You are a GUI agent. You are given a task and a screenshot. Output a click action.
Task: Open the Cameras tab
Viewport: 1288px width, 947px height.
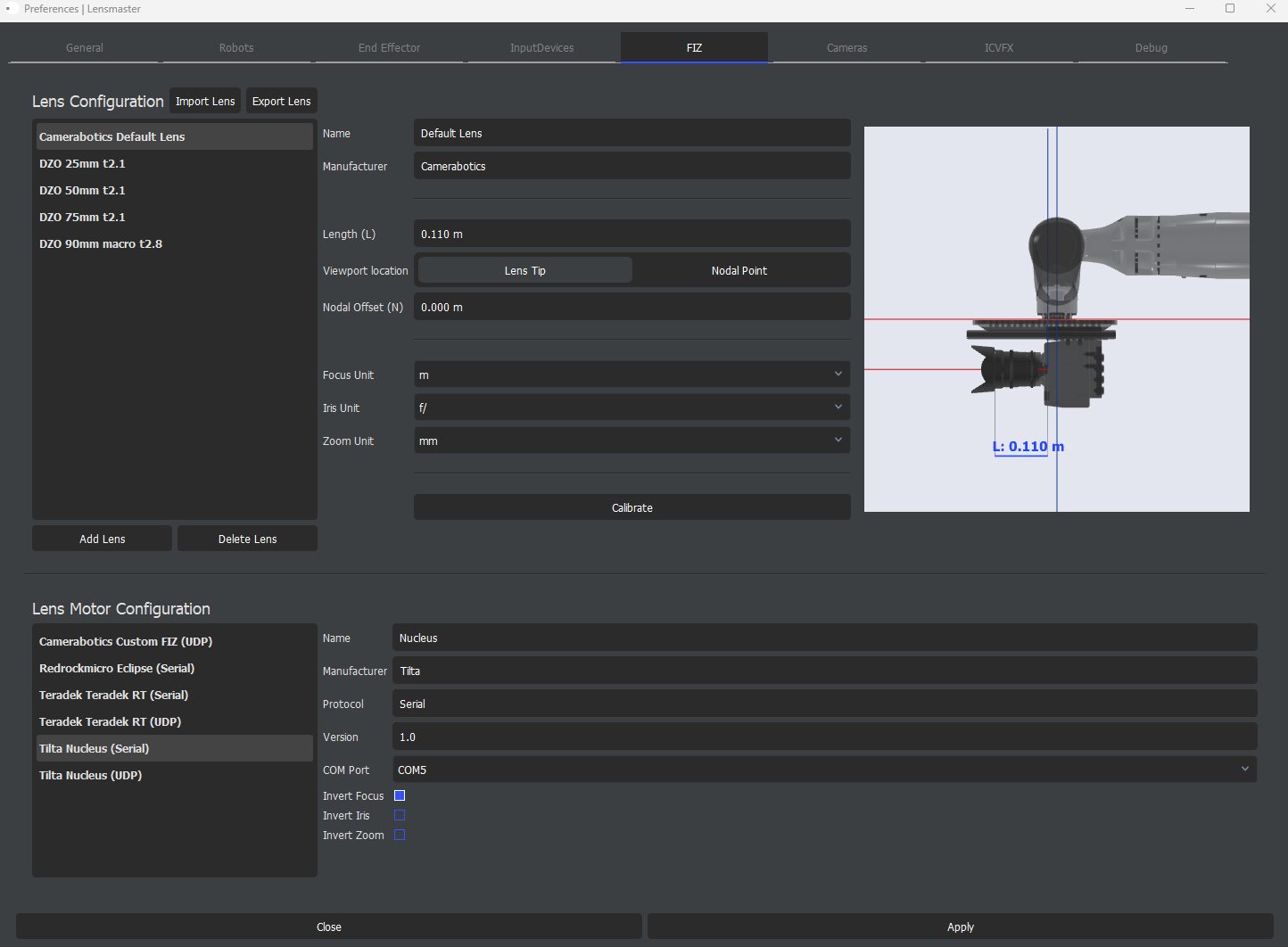click(846, 48)
